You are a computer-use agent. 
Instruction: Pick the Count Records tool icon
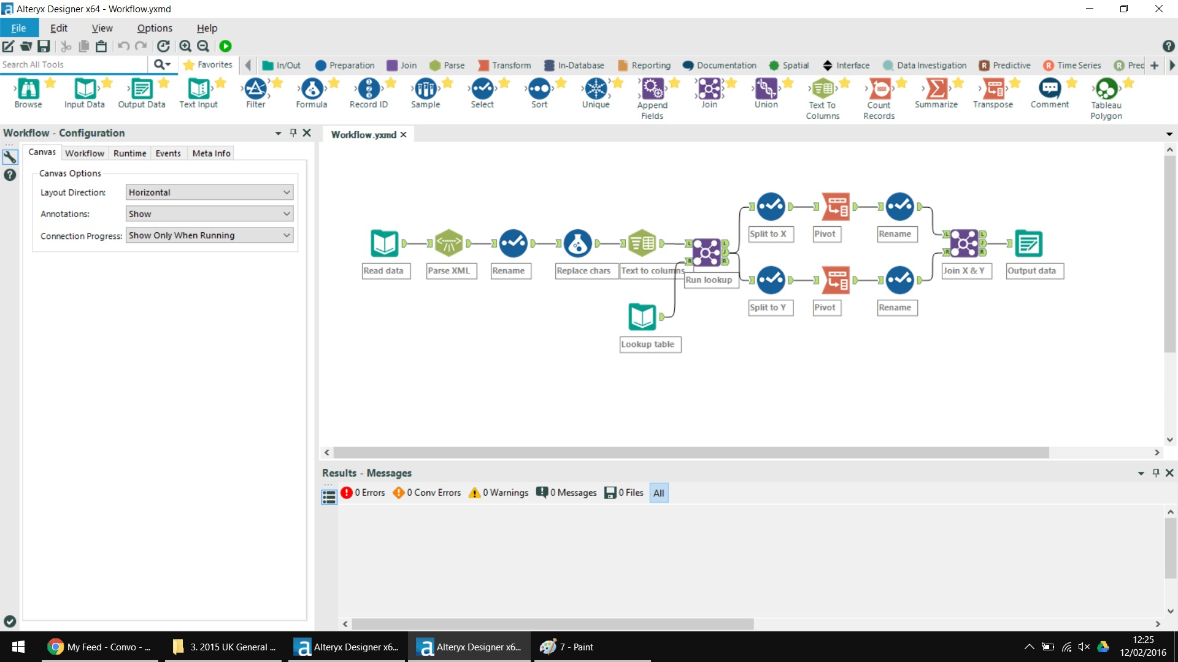point(879,89)
